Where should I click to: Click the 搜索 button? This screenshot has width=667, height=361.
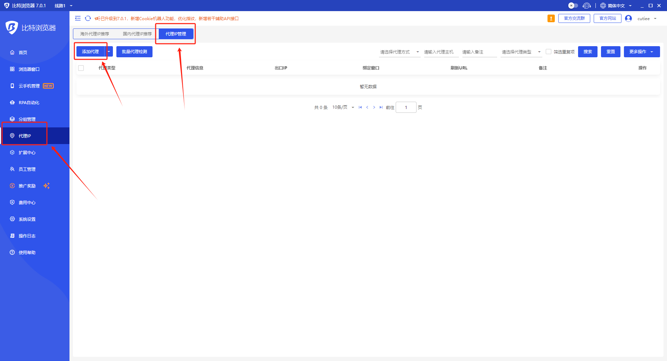[x=588, y=52]
